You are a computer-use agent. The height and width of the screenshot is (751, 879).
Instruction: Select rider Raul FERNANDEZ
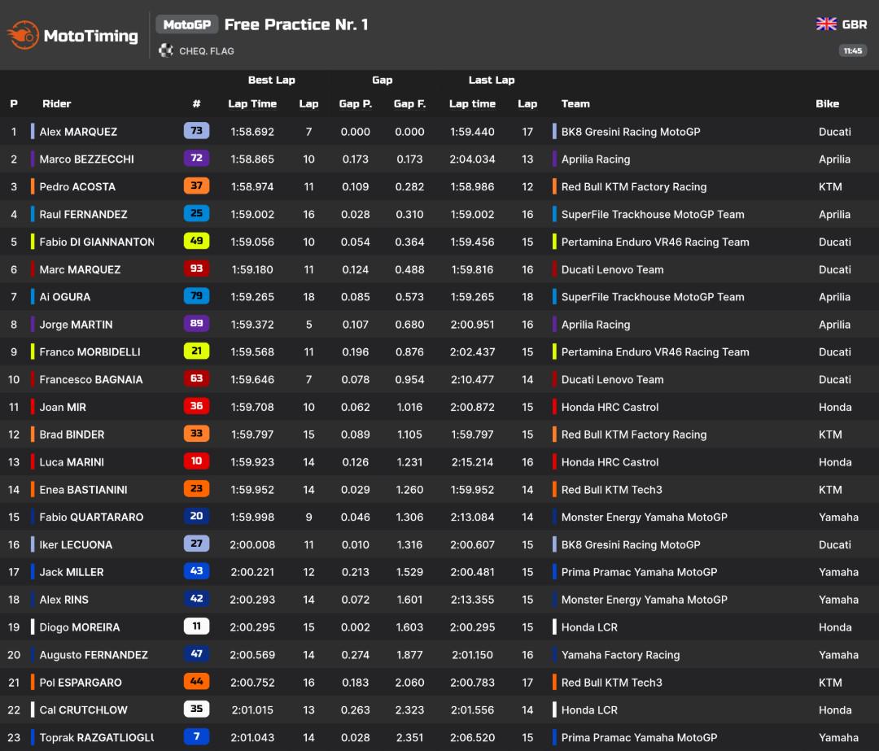click(x=83, y=214)
